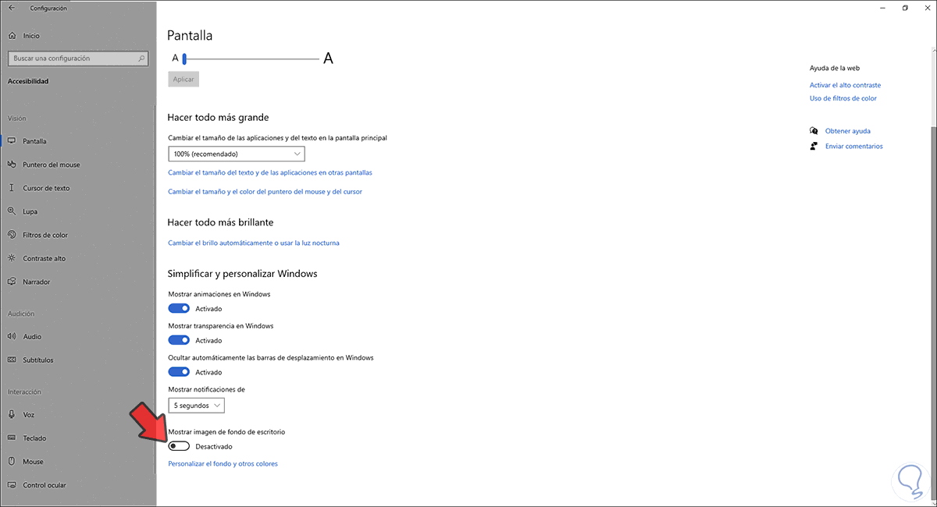The width and height of the screenshot is (937, 507).
Task: Open Personalizar el fondo y otros colores
Action: coord(223,464)
